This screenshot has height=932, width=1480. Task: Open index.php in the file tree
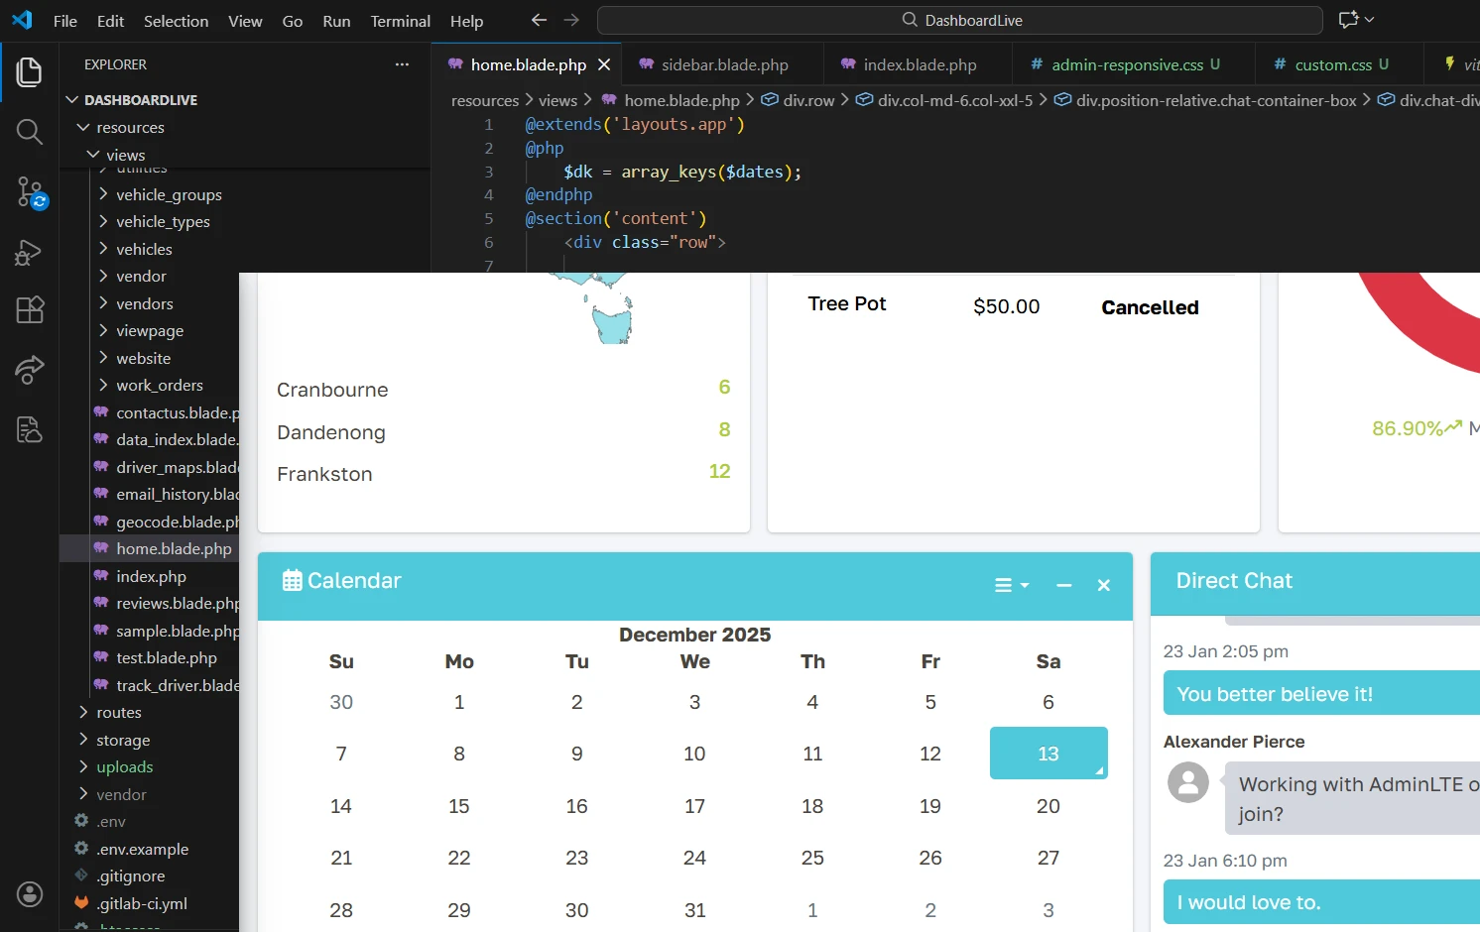(x=151, y=576)
